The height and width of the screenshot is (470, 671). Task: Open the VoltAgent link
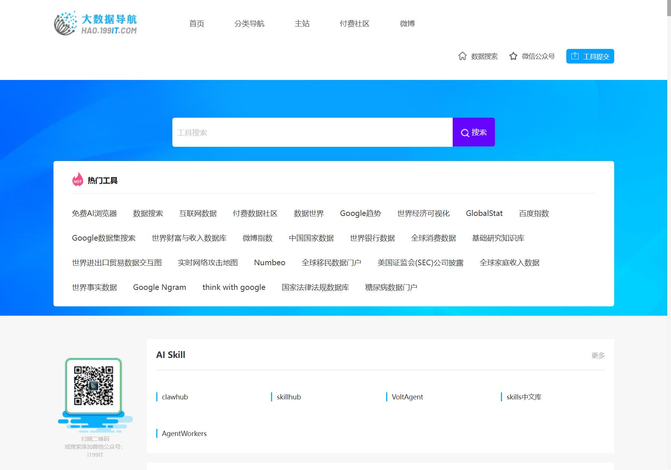pyautogui.click(x=407, y=397)
